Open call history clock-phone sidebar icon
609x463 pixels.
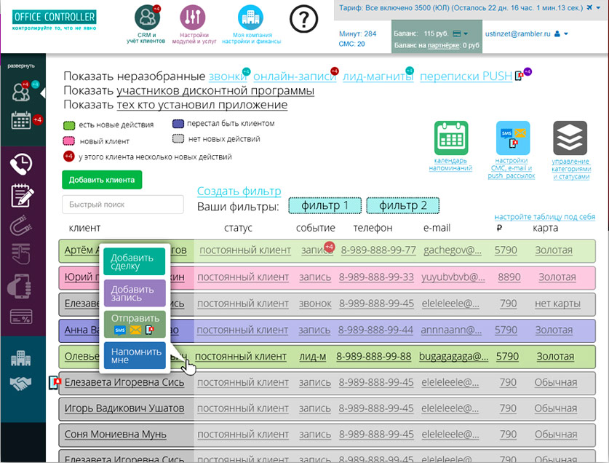(x=22, y=165)
